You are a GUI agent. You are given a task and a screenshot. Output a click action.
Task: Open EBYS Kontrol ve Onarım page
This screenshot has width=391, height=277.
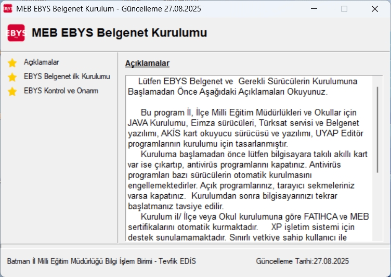pos(61,91)
